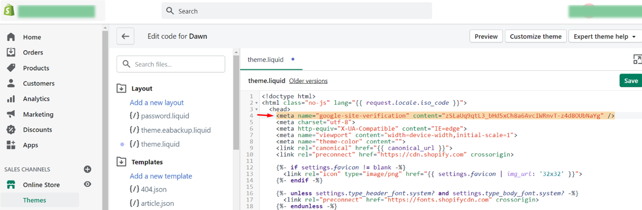
Task: Go back using the arrow button
Action: [x=125, y=36]
